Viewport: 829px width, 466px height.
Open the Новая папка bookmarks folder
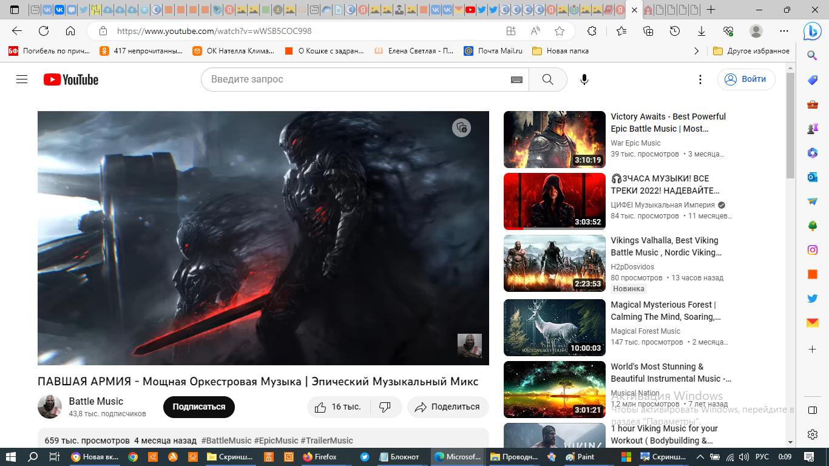(560, 51)
